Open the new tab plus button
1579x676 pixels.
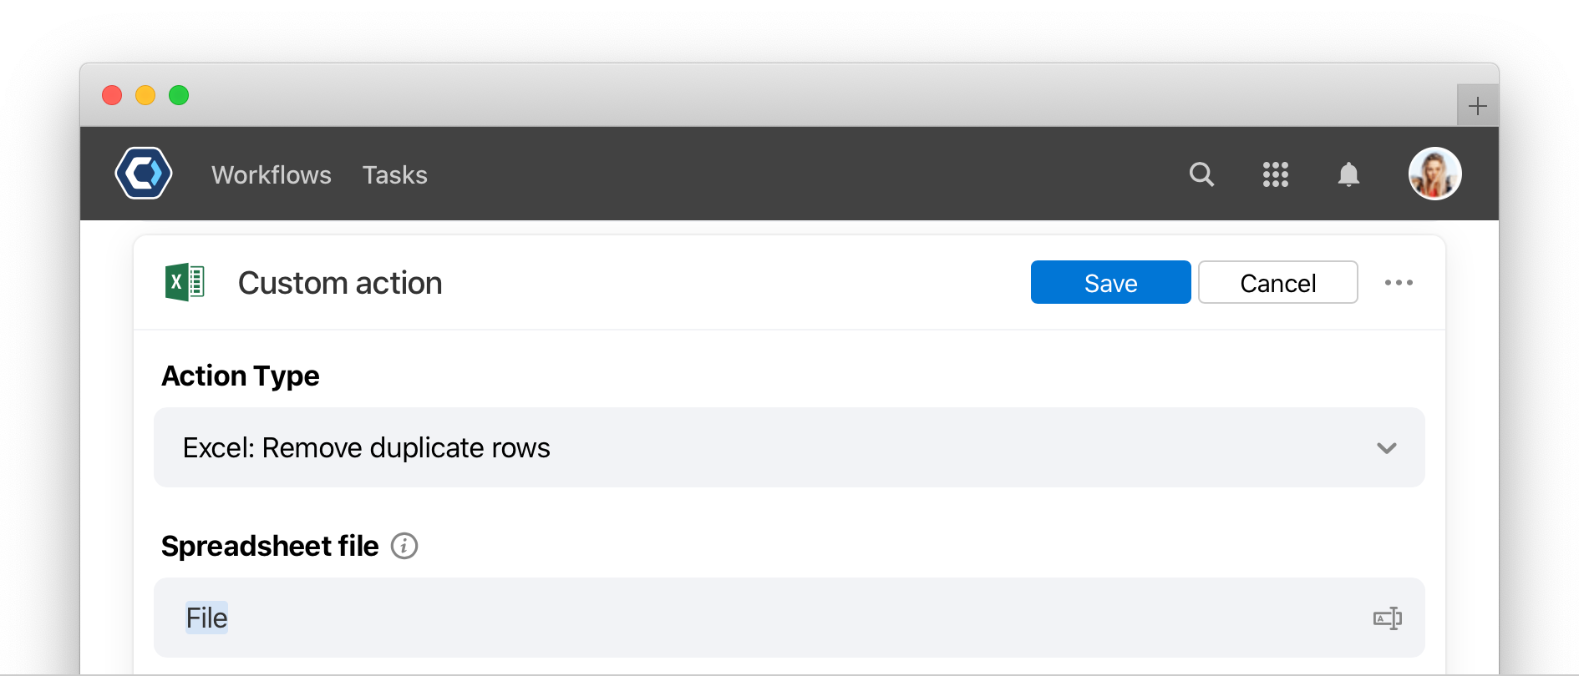tap(1477, 106)
